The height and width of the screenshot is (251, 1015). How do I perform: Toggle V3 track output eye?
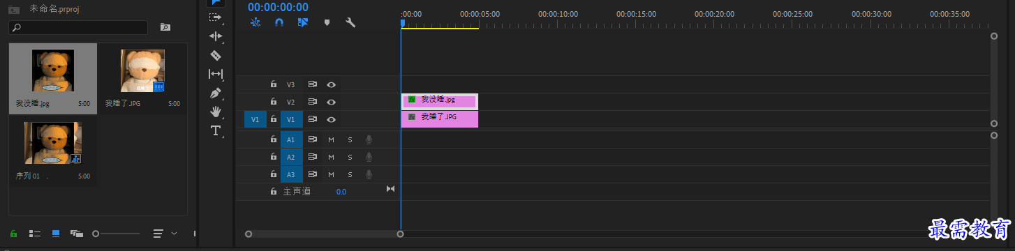332,84
